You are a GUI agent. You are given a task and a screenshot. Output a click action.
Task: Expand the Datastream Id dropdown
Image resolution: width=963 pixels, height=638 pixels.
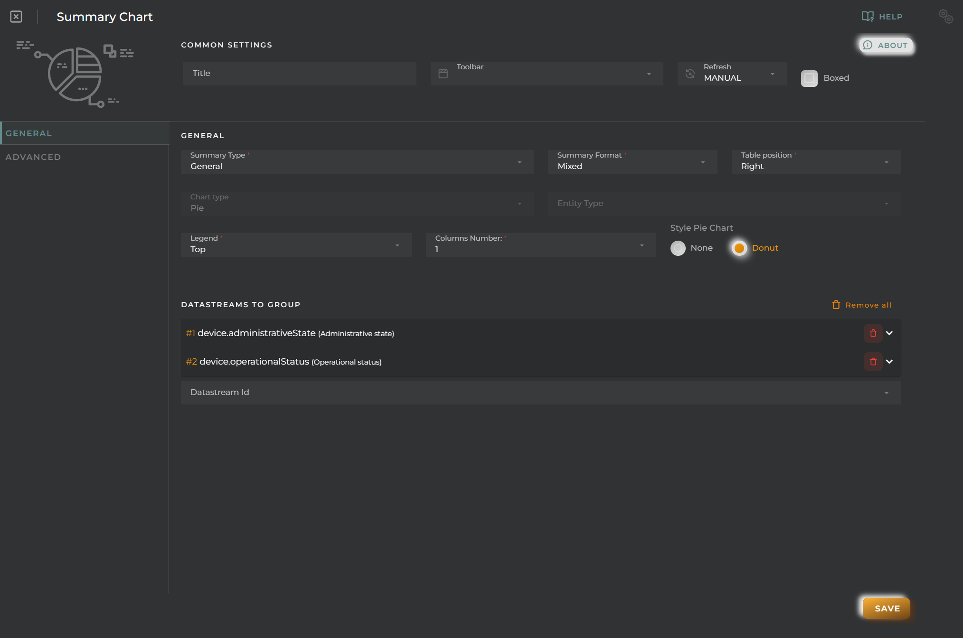coord(887,392)
